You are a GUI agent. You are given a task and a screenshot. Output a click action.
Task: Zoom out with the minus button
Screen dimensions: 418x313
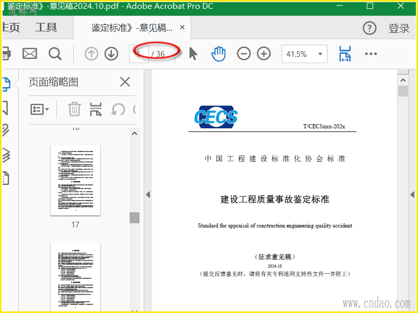[x=243, y=54]
